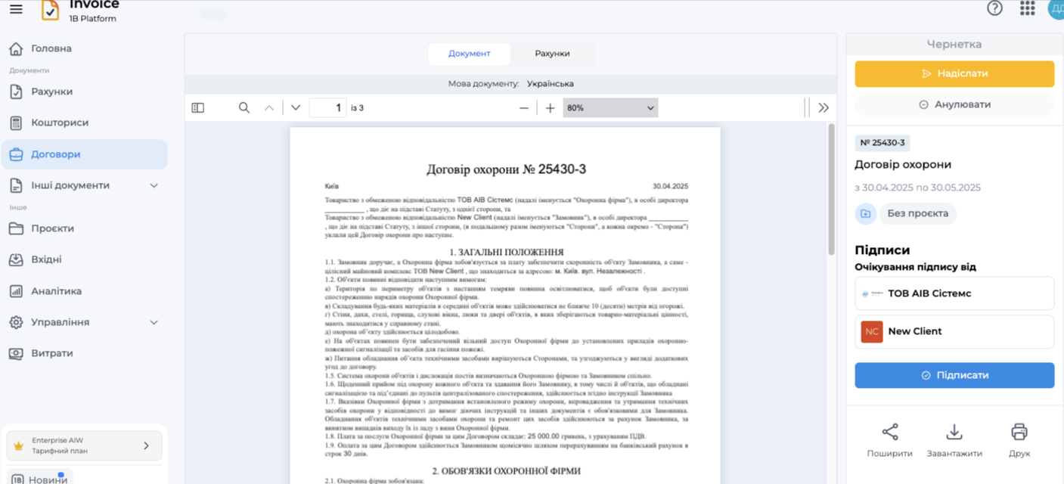Open the hamburger navigation menu
The height and width of the screenshot is (484, 1064).
point(16,10)
